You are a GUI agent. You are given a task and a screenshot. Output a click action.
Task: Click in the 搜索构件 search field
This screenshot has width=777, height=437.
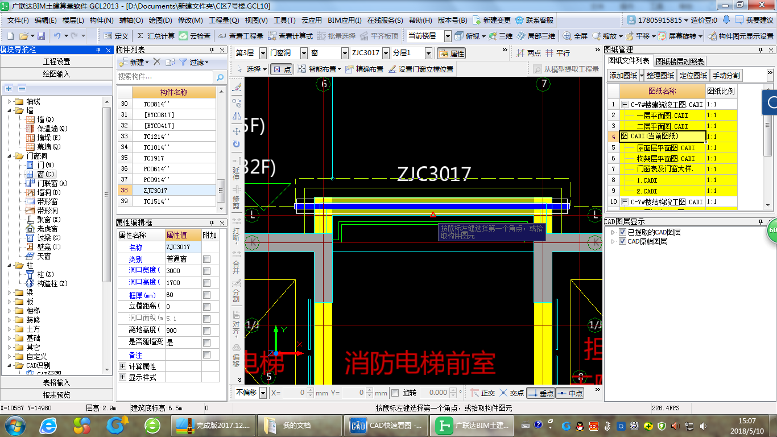point(165,77)
